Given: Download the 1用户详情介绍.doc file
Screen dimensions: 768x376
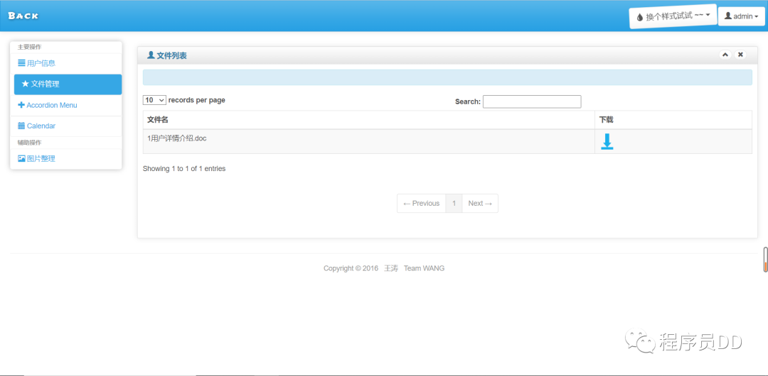Looking at the screenshot, I should click(607, 141).
